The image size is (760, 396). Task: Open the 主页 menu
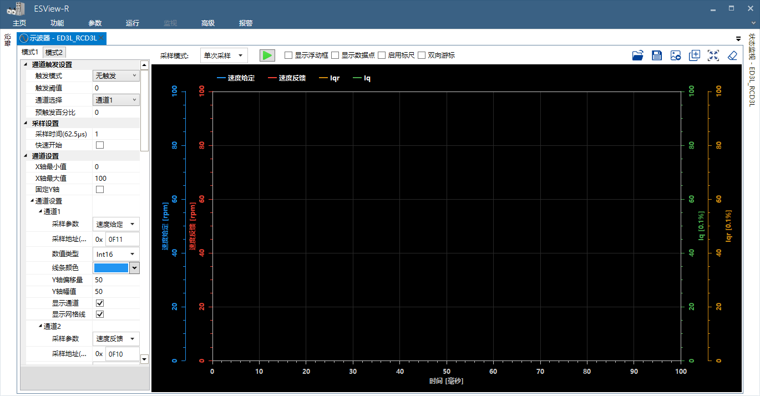click(x=19, y=23)
